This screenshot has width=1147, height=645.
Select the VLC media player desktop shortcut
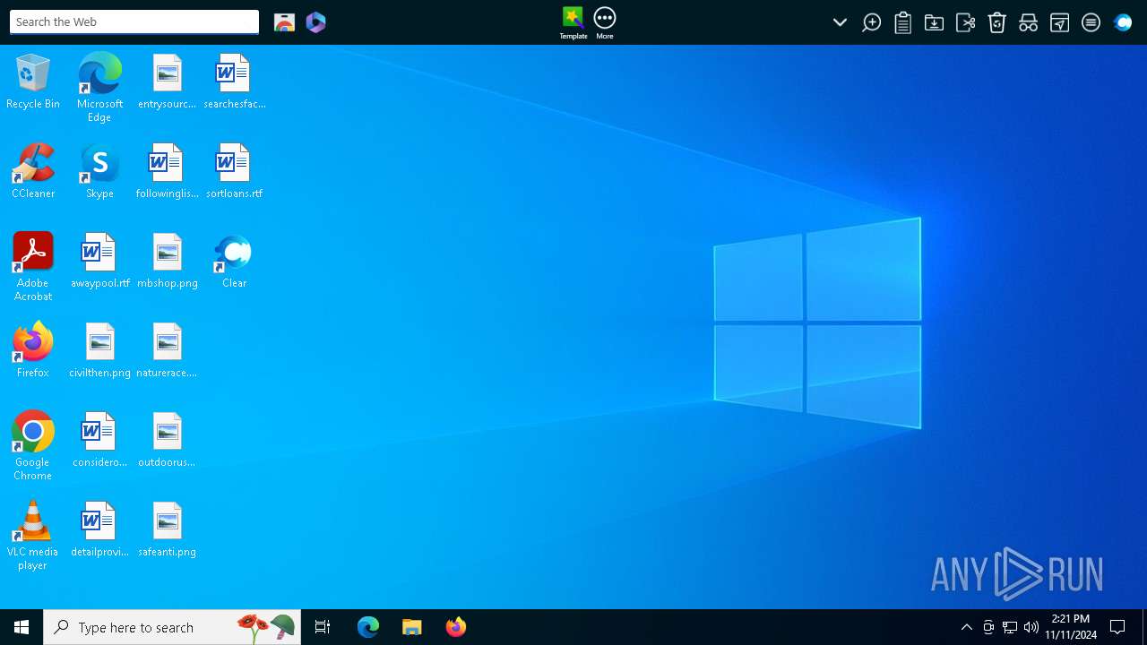(x=33, y=535)
